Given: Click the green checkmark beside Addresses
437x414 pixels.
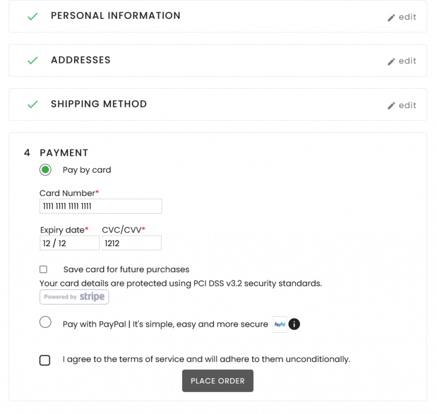Looking at the screenshot, I should 33,60.
